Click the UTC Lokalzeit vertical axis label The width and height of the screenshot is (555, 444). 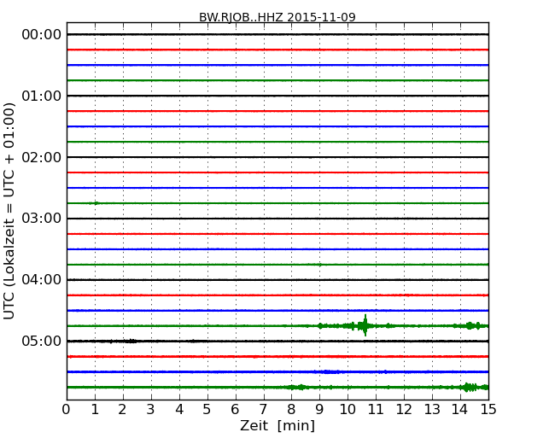[9, 211]
